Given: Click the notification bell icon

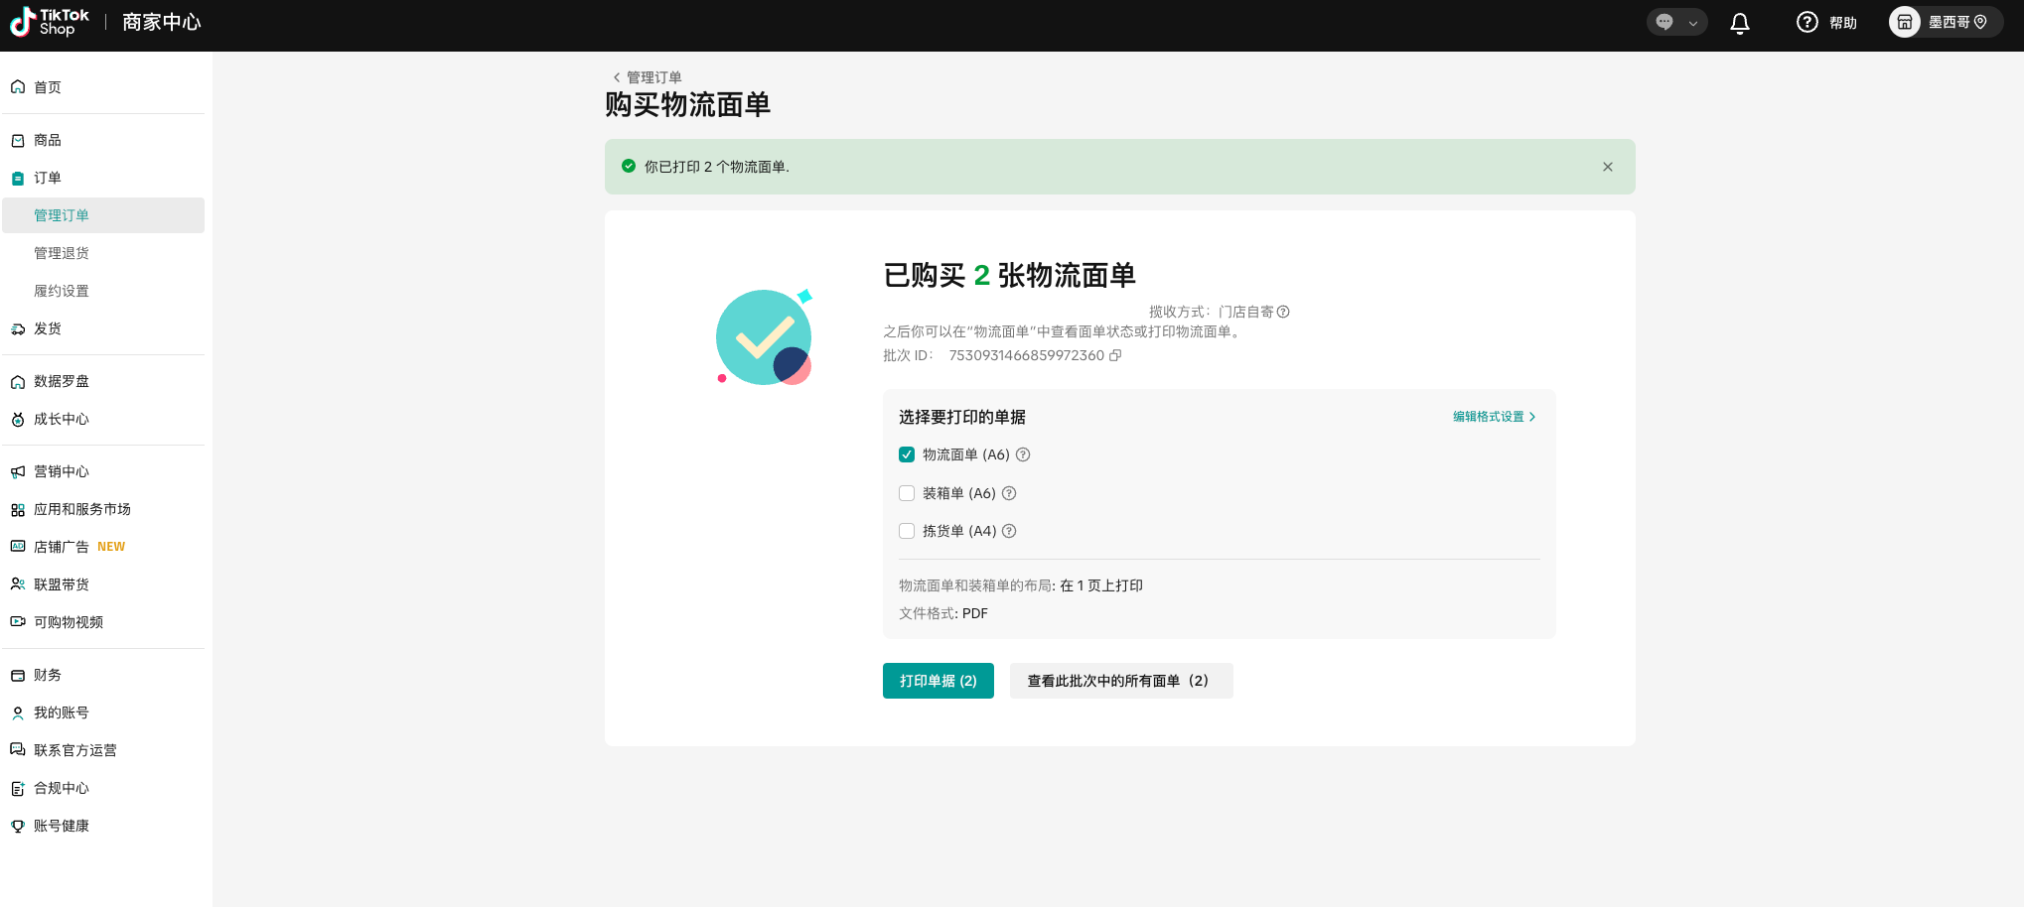Looking at the screenshot, I should [1739, 23].
